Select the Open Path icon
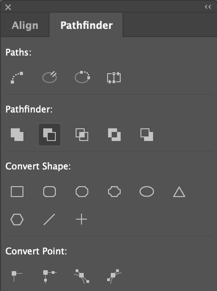217x291 pixels. (x=50, y=77)
